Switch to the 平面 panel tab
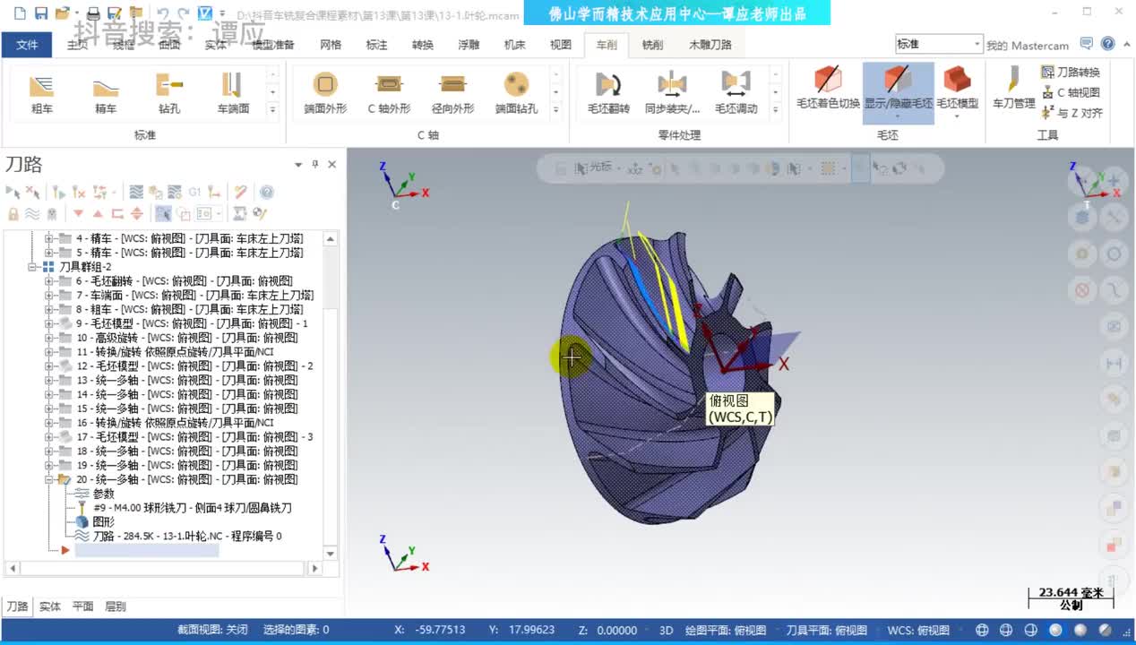Screen dimensions: 1136x645 click(82, 606)
